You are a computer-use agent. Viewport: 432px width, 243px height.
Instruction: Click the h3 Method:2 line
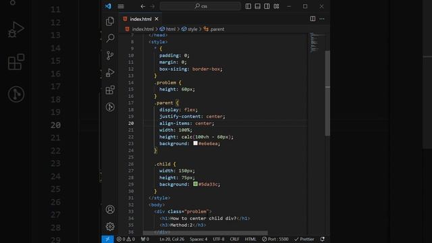pos(183,225)
